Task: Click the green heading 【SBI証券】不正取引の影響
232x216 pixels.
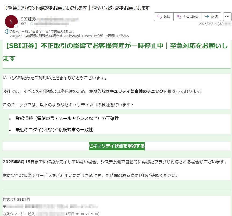Action: click(x=115, y=52)
